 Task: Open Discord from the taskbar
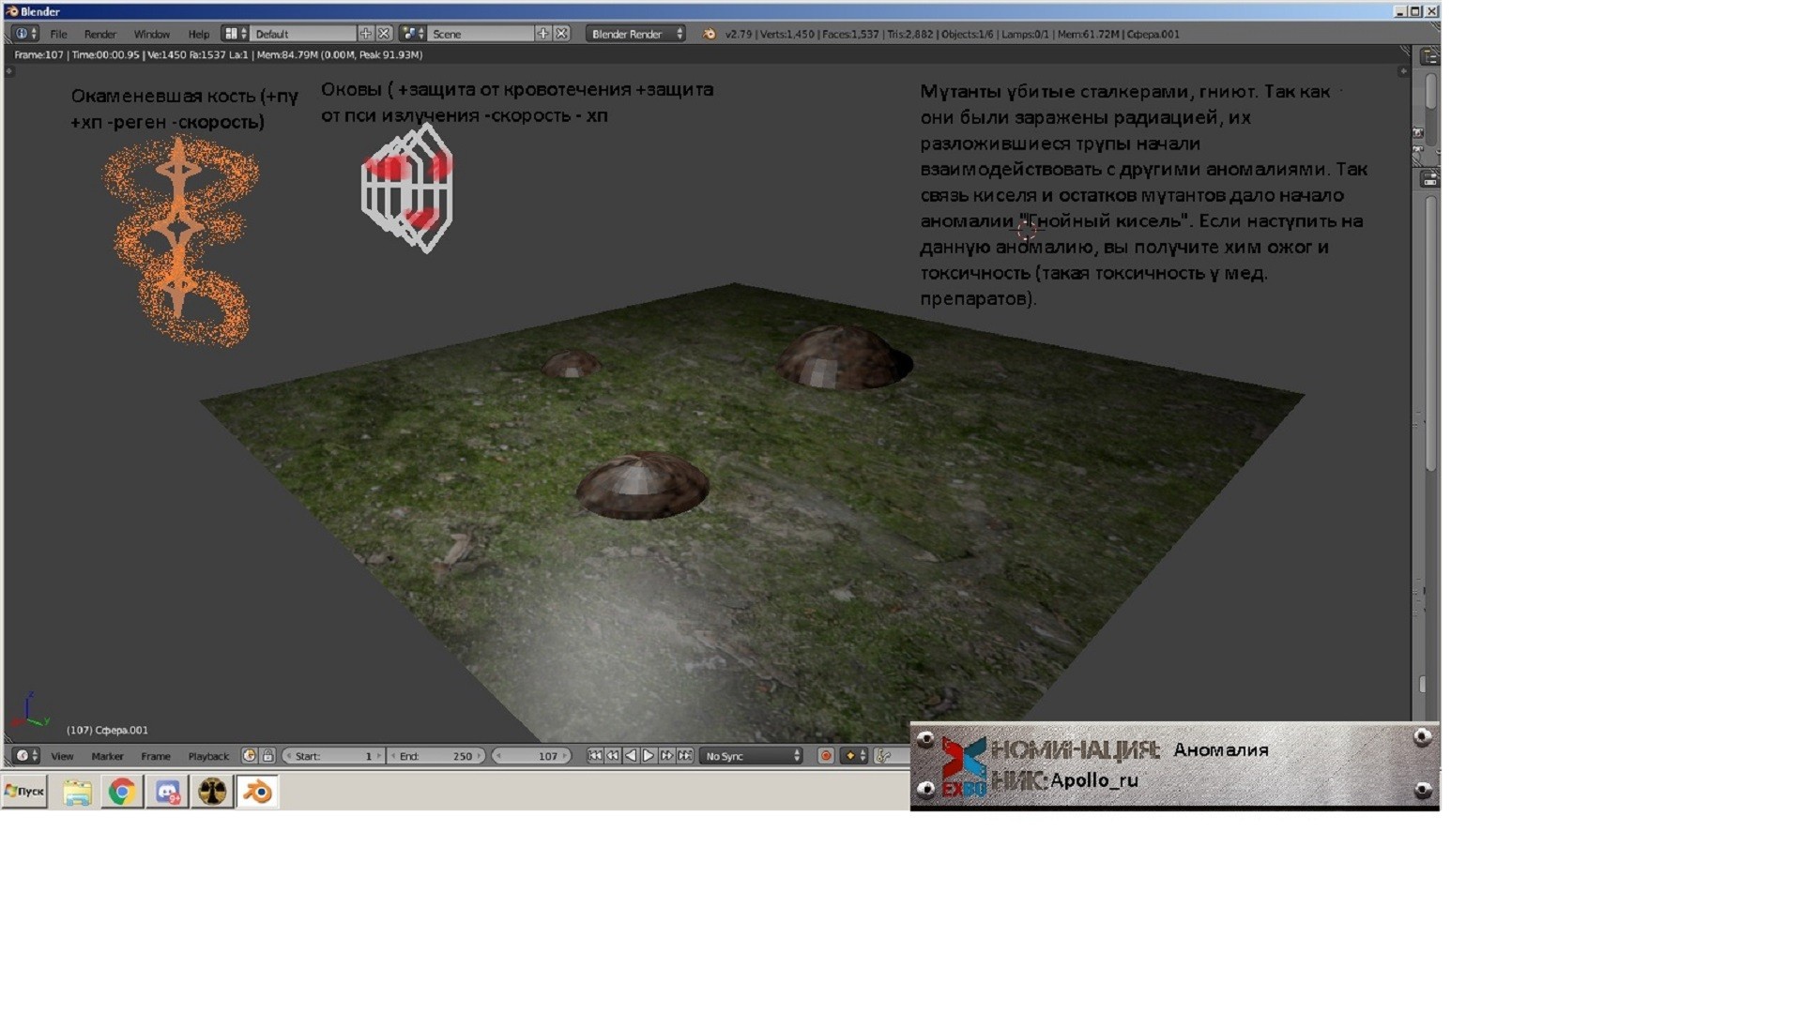(x=167, y=792)
